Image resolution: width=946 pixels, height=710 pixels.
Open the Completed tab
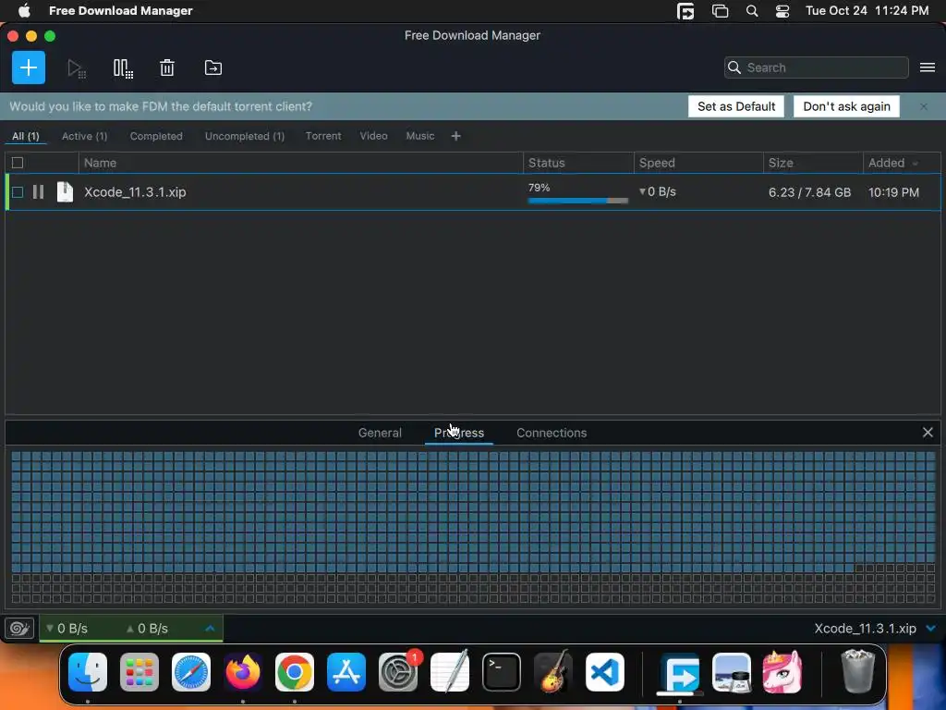click(156, 137)
